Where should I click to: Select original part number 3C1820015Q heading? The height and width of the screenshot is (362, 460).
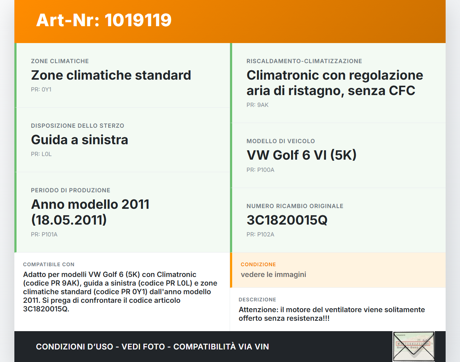[287, 220]
